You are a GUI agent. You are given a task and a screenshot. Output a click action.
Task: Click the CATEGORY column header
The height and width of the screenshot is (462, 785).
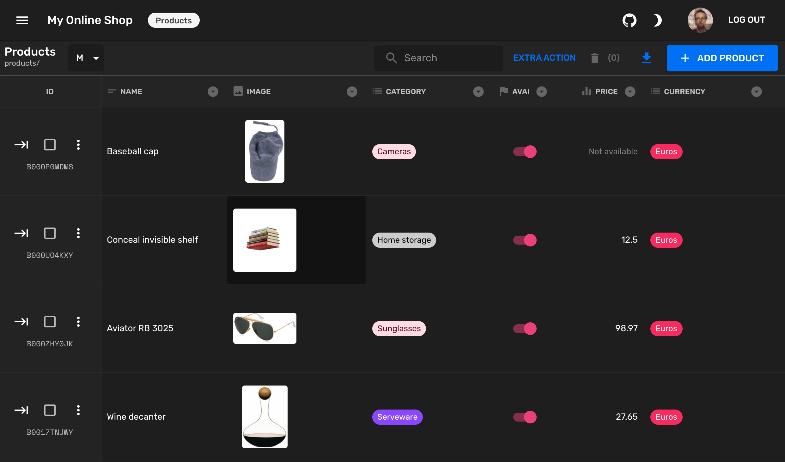coord(406,92)
